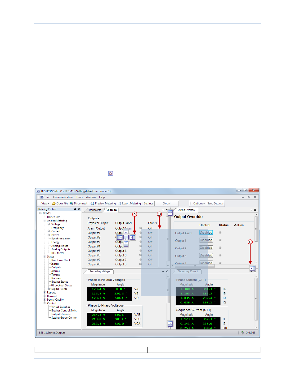Collapse the BE1-11 tree node
The image size is (295, 382).
coord(40,213)
